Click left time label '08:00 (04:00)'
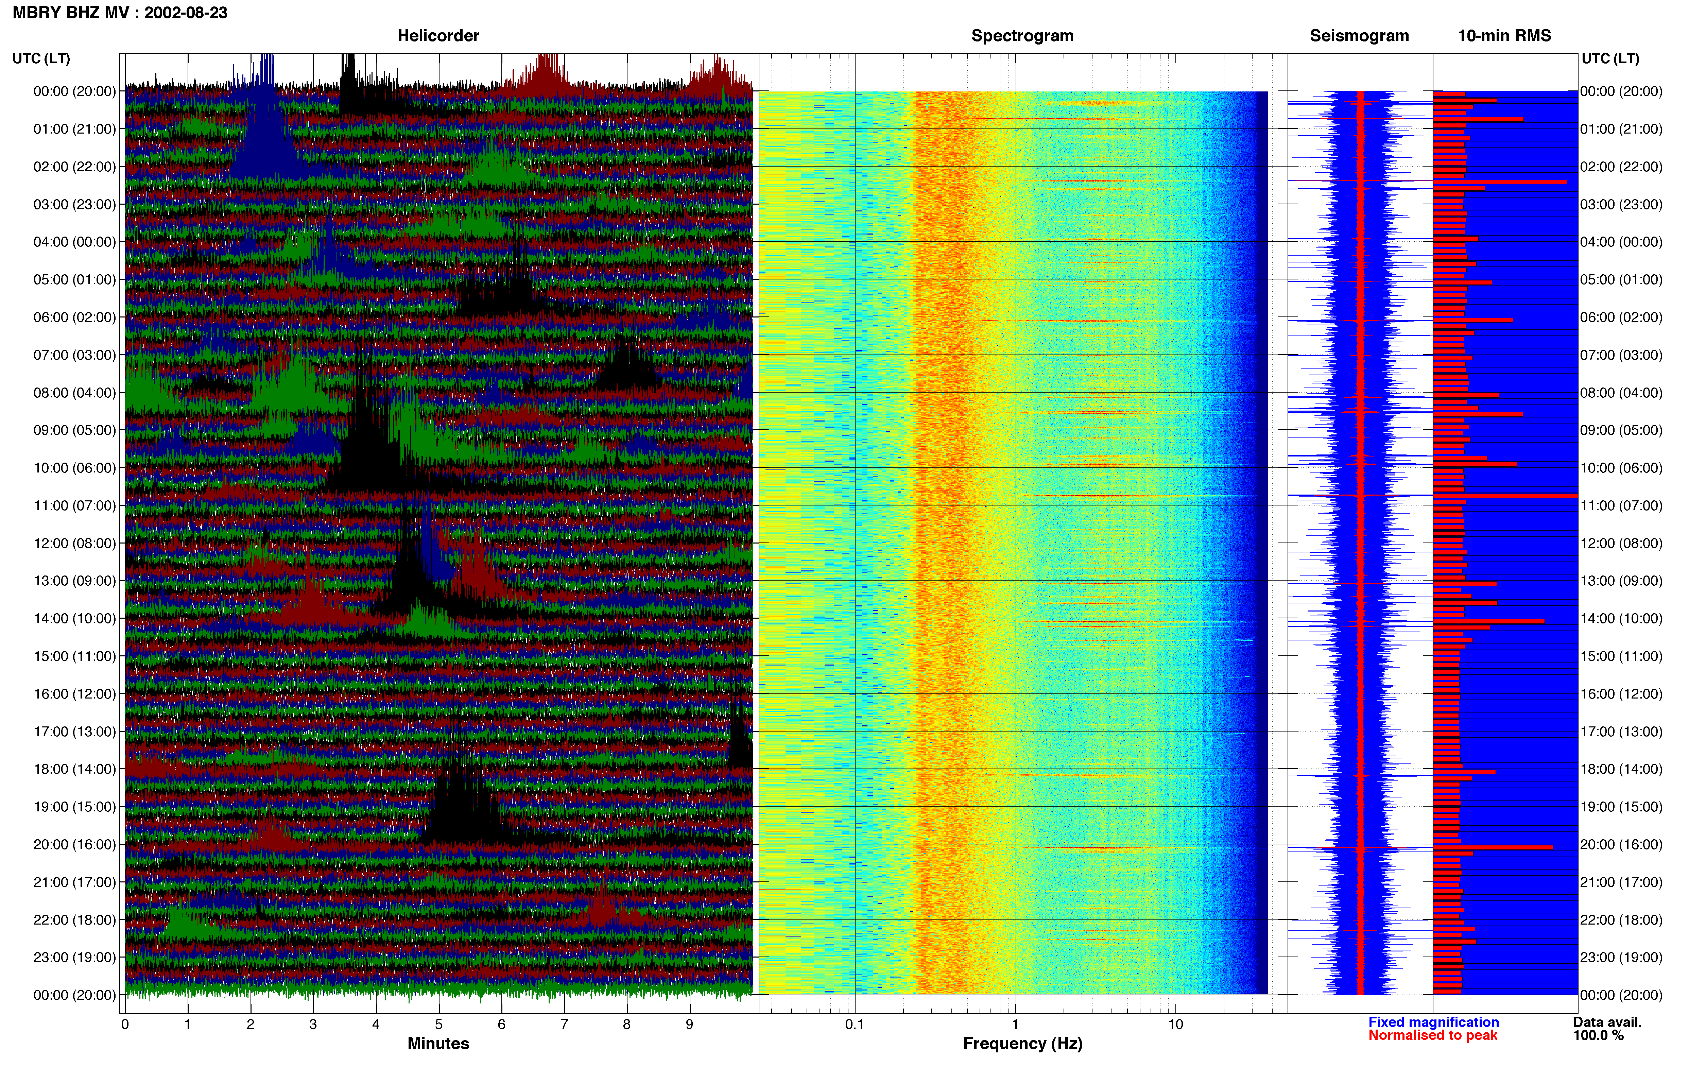Image resolution: width=1706 pixels, height=1067 pixels. [75, 392]
